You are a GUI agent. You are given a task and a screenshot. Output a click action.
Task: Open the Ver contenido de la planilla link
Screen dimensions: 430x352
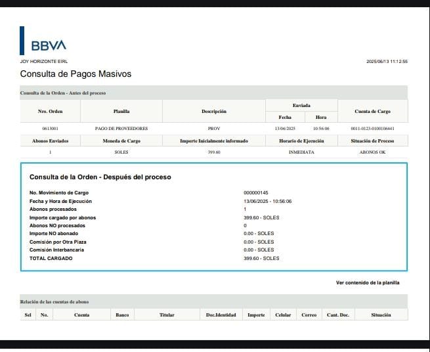[x=367, y=282]
